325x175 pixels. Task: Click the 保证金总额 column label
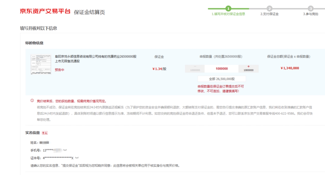288,57
